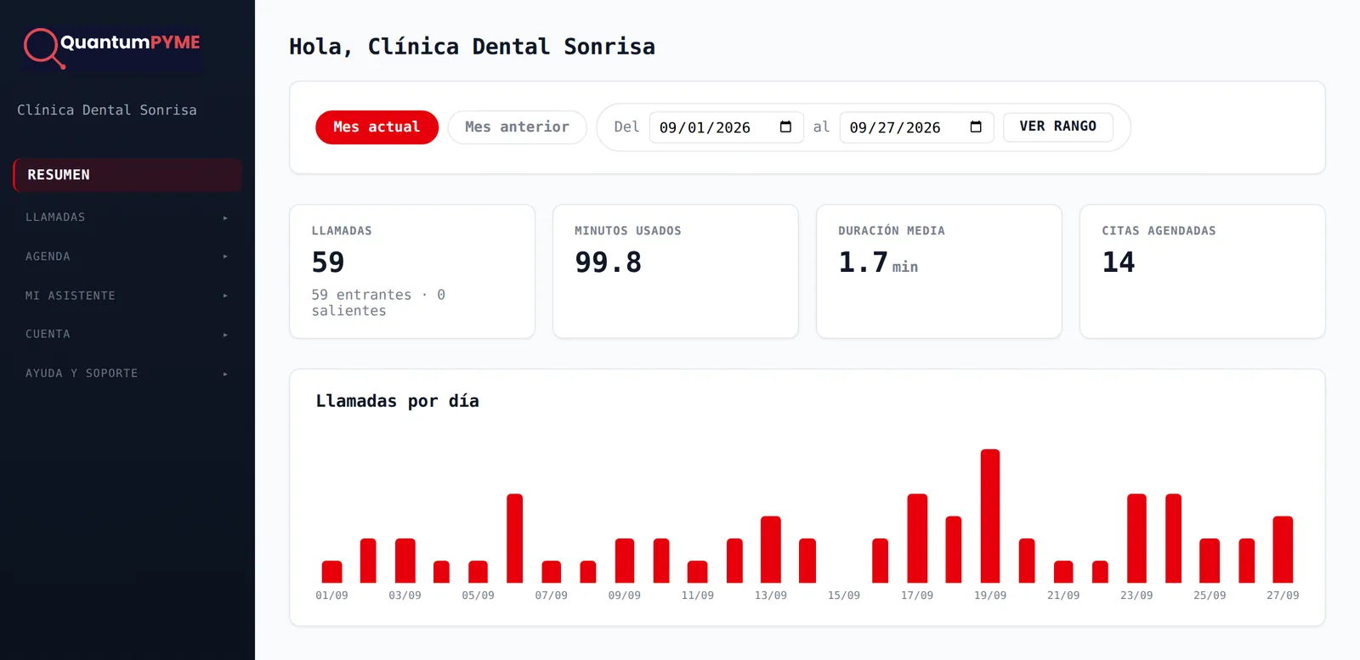Click the sidebar Clínica Dental Sonrisa name

pyautogui.click(x=107, y=110)
